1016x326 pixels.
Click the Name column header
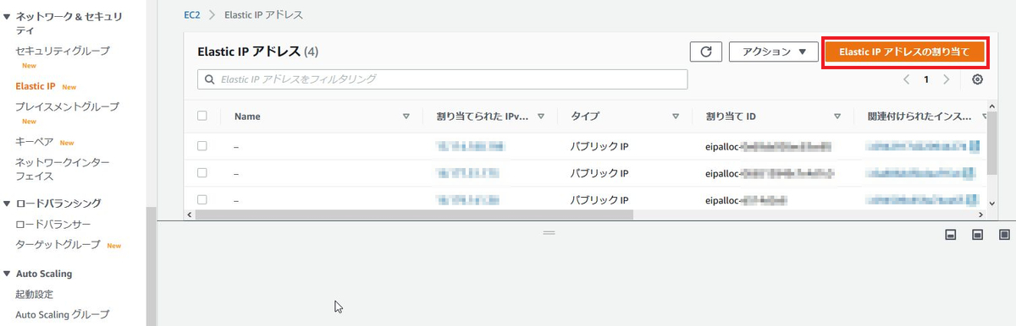(x=247, y=117)
